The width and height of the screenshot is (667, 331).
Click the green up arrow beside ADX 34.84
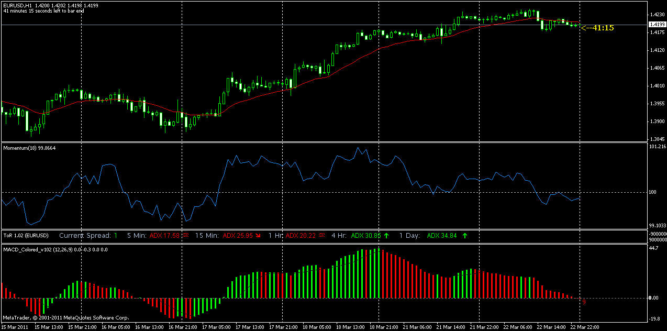coord(464,236)
